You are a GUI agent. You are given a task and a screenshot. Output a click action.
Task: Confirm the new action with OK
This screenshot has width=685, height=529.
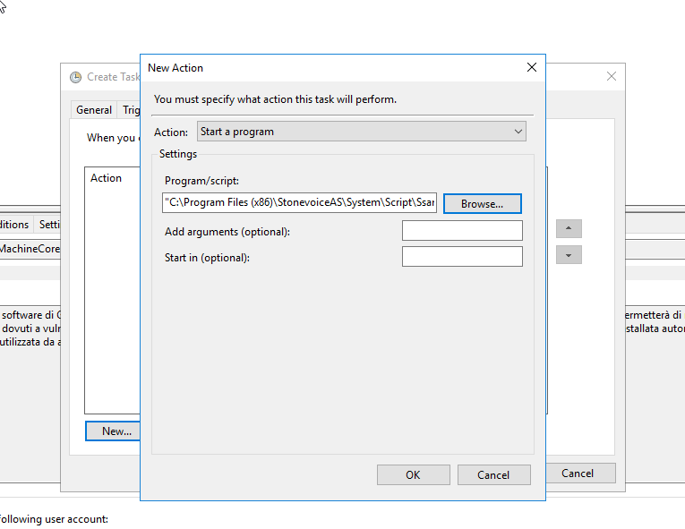(x=413, y=474)
